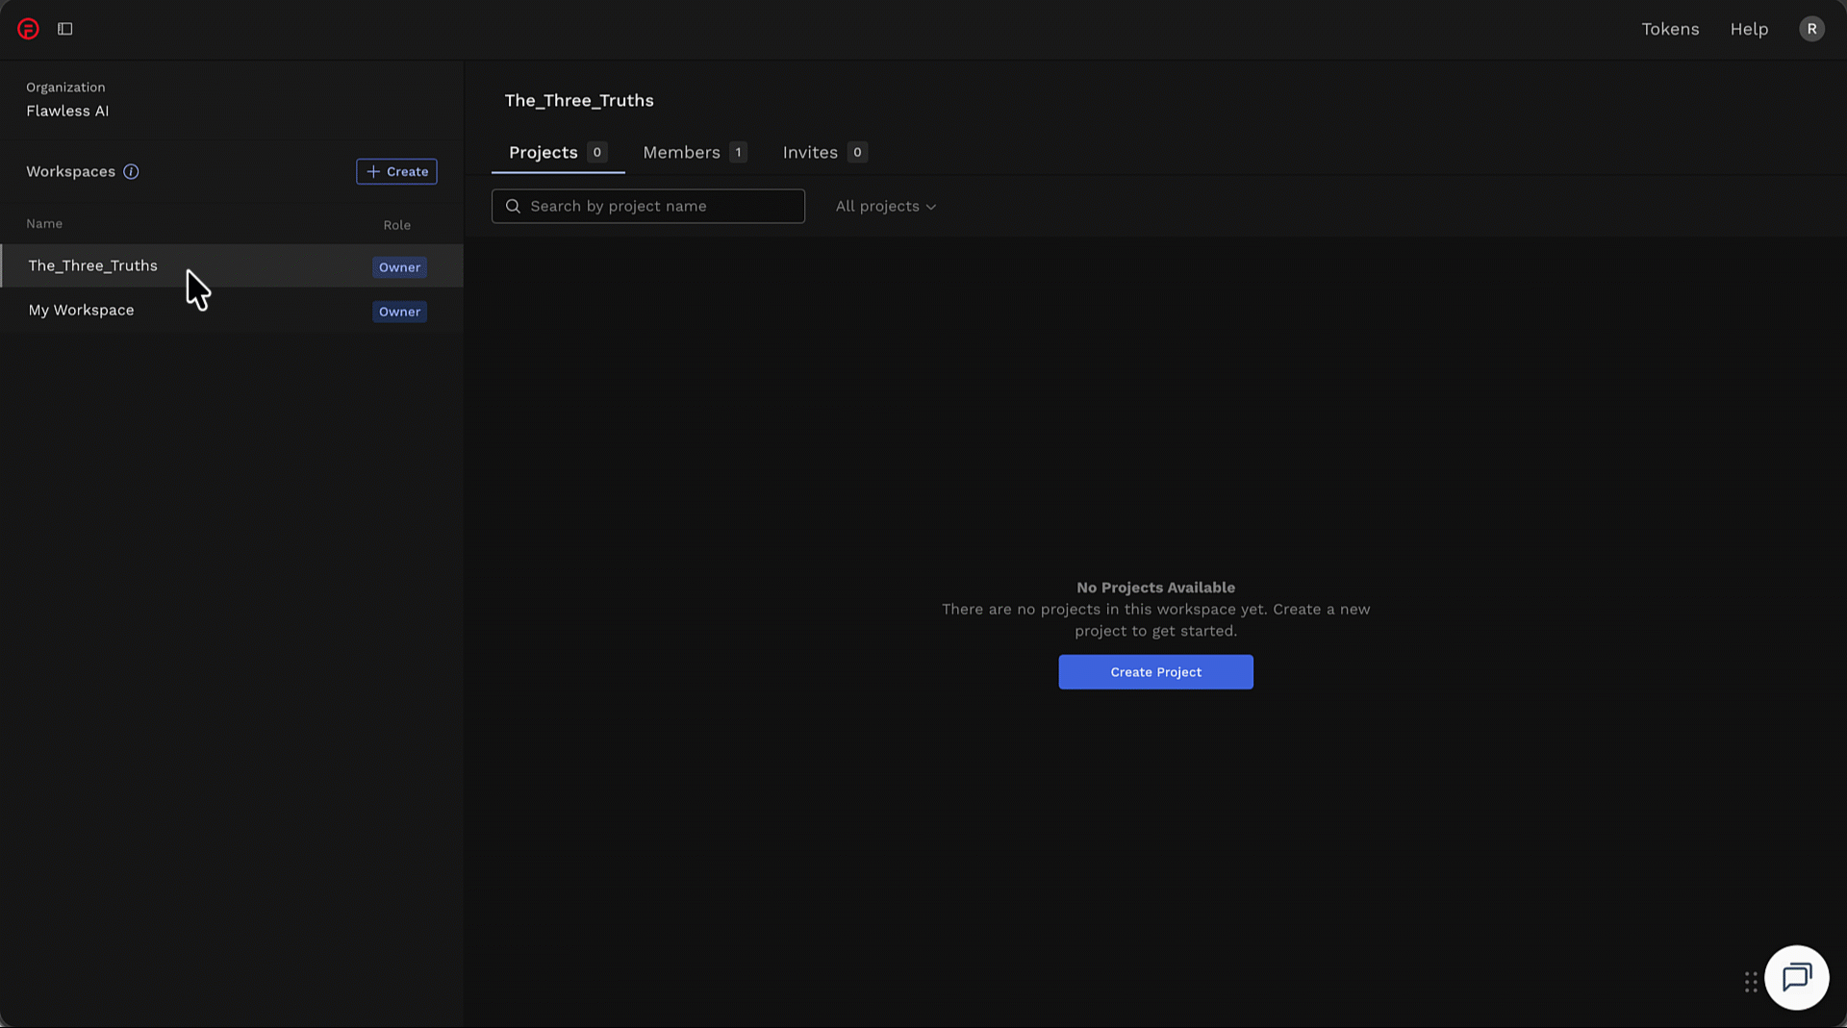Viewport: 1847px width, 1028px height.
Task: Open the chat support bubble
Action: (x=1796, y=977)
